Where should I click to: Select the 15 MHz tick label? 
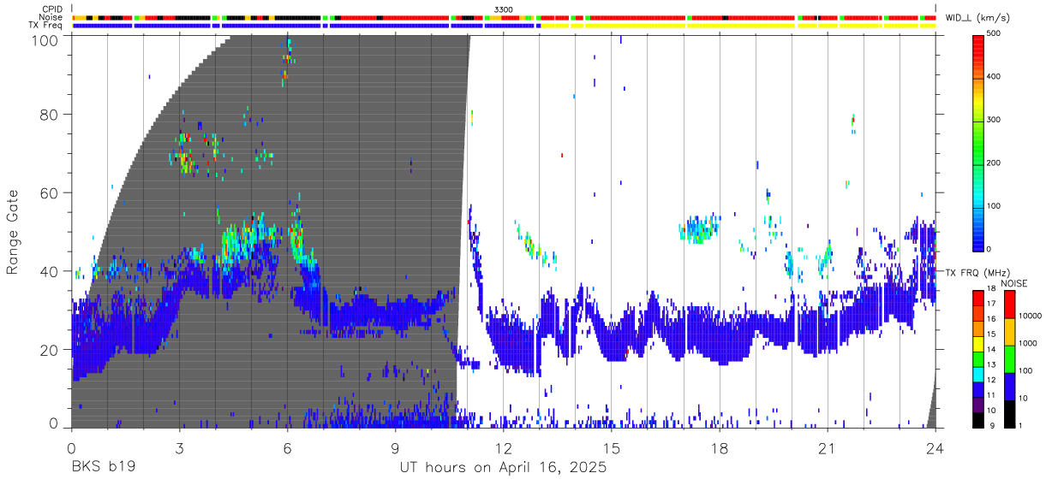(992, 335)
